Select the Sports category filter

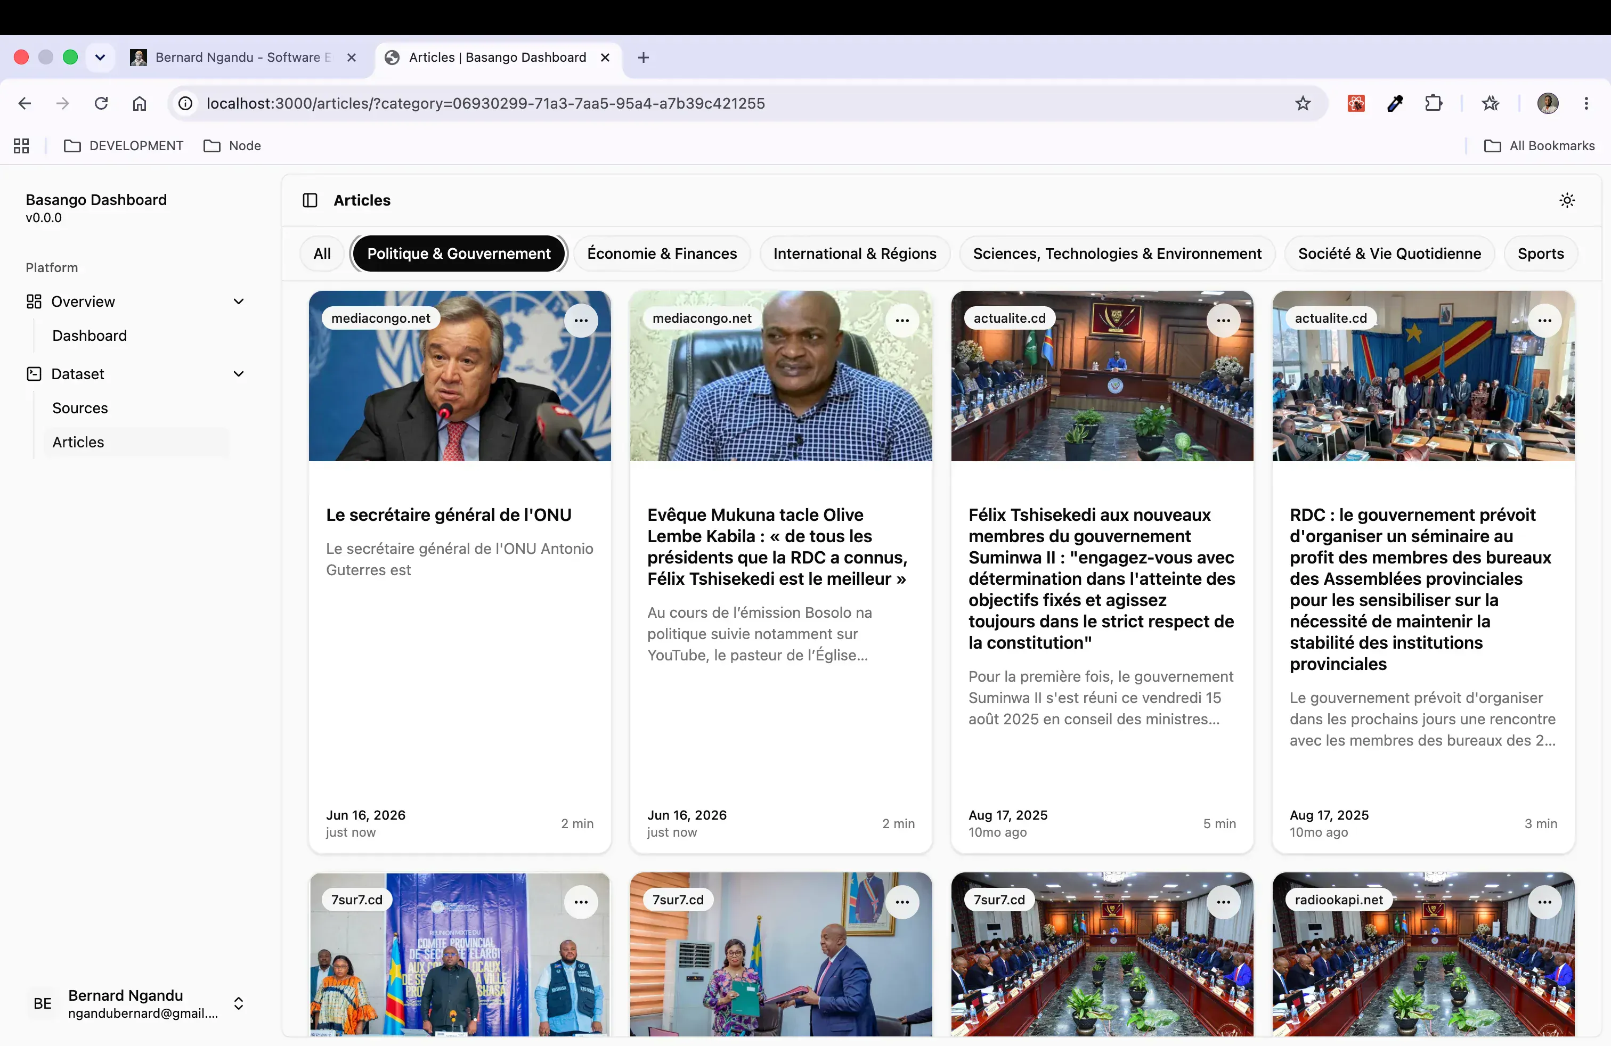[x=1540, y=254]
